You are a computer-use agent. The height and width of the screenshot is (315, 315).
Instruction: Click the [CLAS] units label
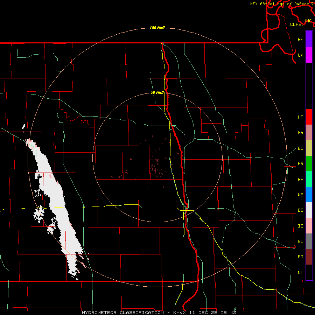[x=296, y=24]
